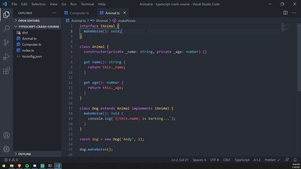Open the Go menu
Viewport: 301px width, 169px height.
pyautogui.click(x=64, y=4)
